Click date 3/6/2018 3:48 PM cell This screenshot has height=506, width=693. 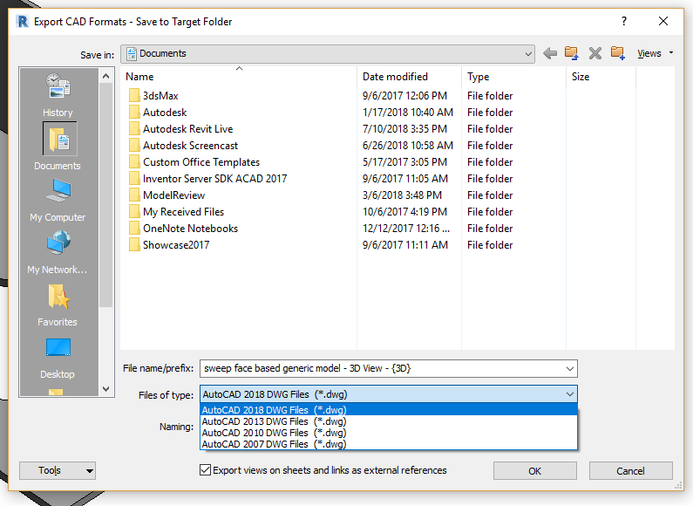pos(402,195)
